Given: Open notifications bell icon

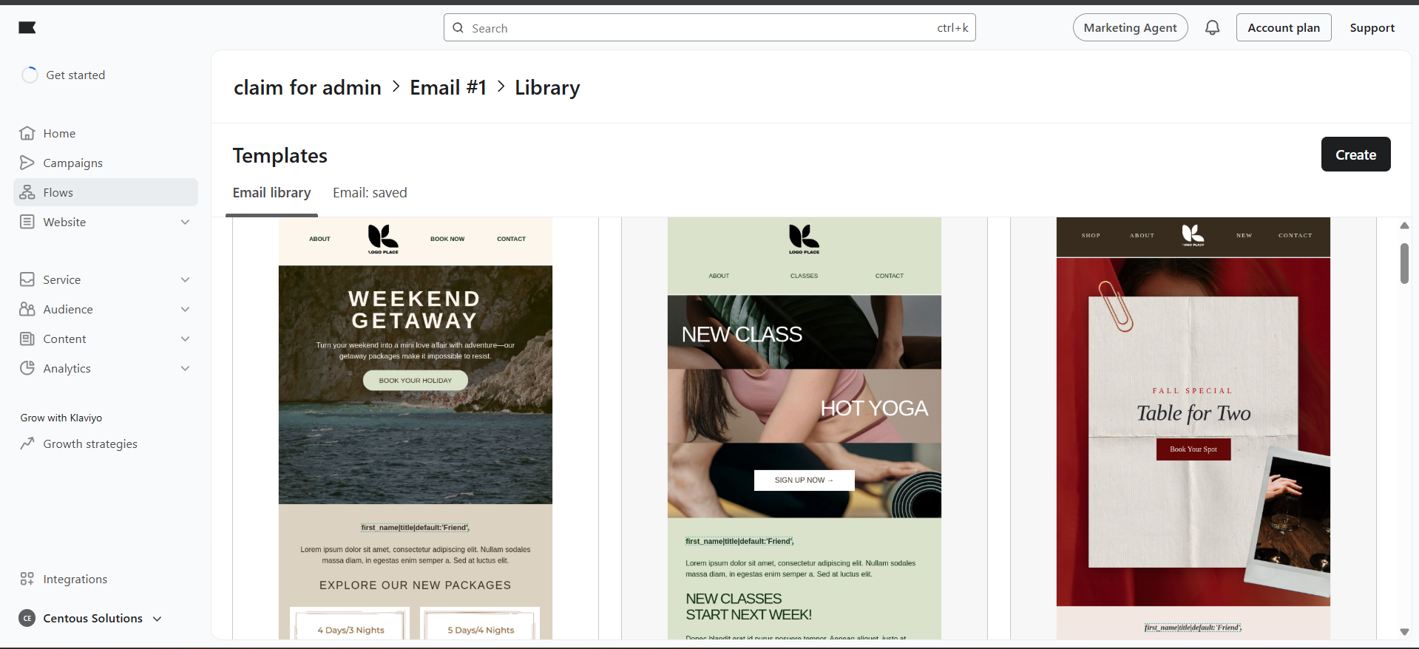Looking at the screenshot, I should pos(1212,28).
